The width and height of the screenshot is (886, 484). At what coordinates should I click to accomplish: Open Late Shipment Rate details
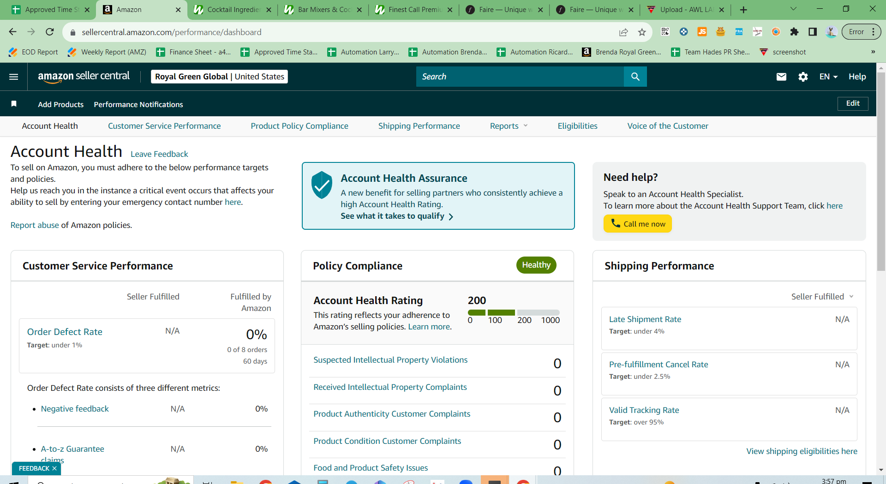645,319
